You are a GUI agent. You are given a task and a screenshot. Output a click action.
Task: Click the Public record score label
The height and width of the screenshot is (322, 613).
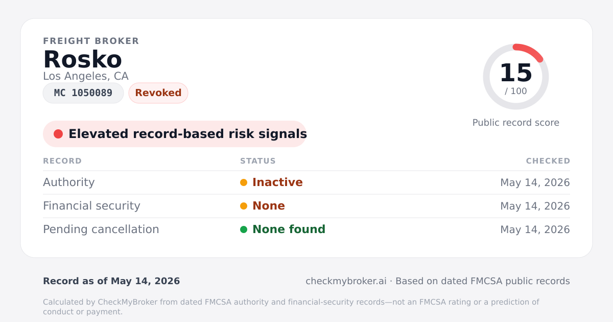[x=516, y=123]
